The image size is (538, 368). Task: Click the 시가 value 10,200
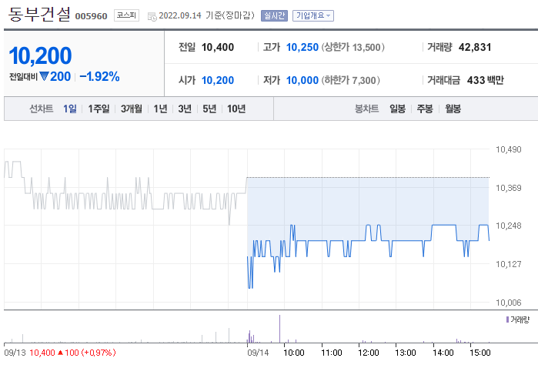point(218,80)
